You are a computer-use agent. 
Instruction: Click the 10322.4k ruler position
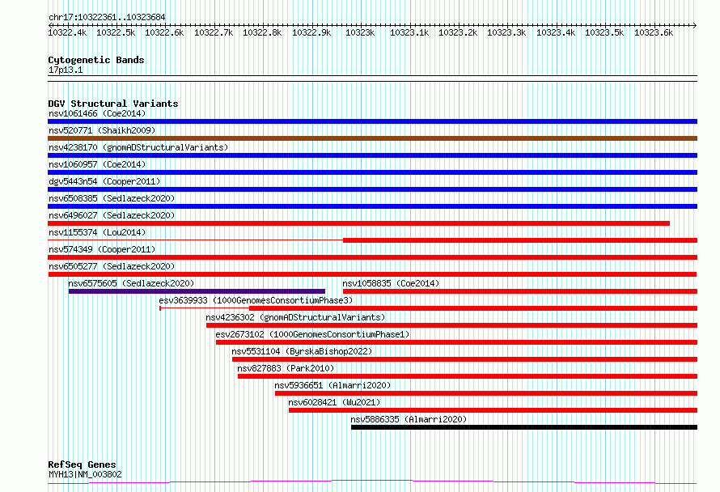pyautogui.click(x=67, y=32)
